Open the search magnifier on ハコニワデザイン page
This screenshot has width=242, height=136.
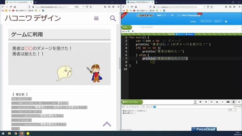tap(113, 19)
